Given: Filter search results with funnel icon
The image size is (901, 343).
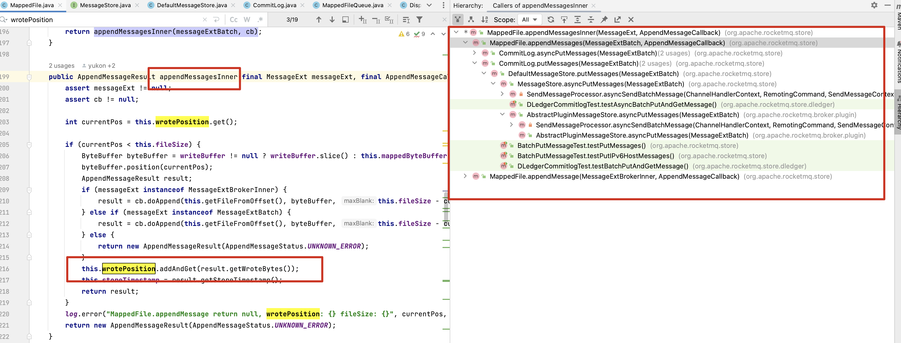Looking at the screenshot, I should click(x=419, y=20).
